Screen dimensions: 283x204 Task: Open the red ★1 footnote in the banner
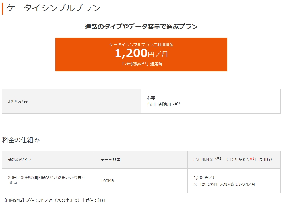(144, 63)
